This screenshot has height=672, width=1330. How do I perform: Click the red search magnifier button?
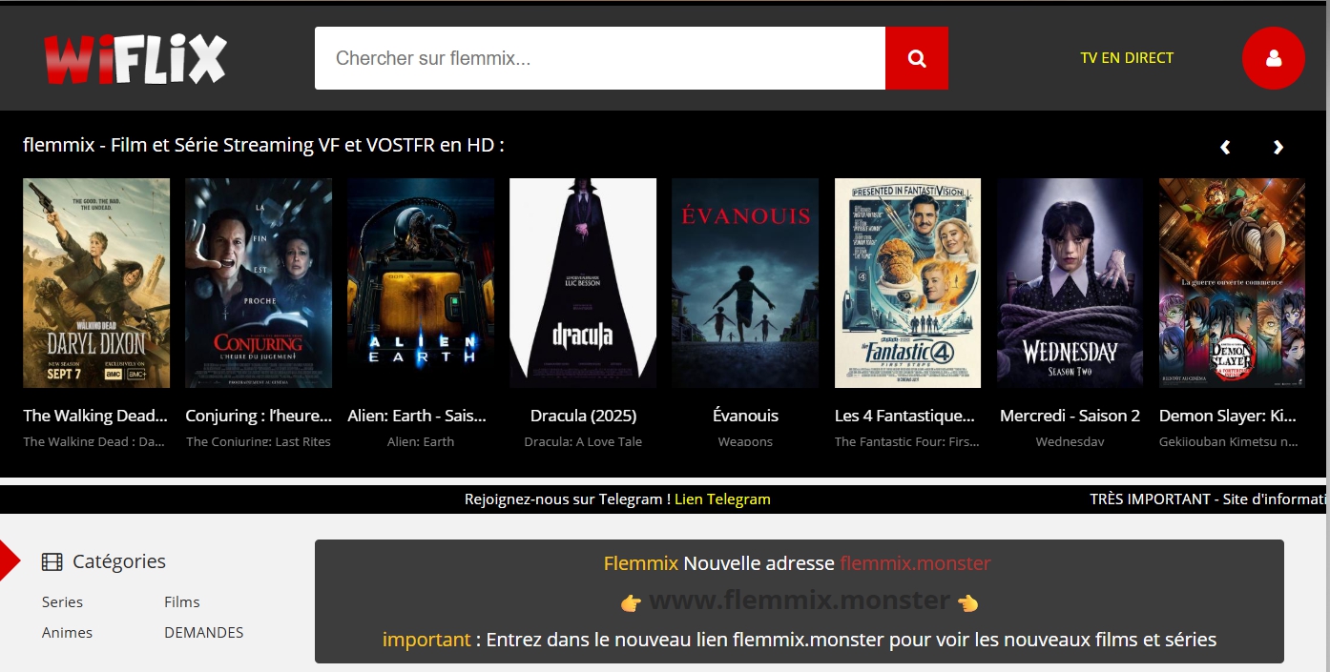pyautogui.click(x=917, y=58)
